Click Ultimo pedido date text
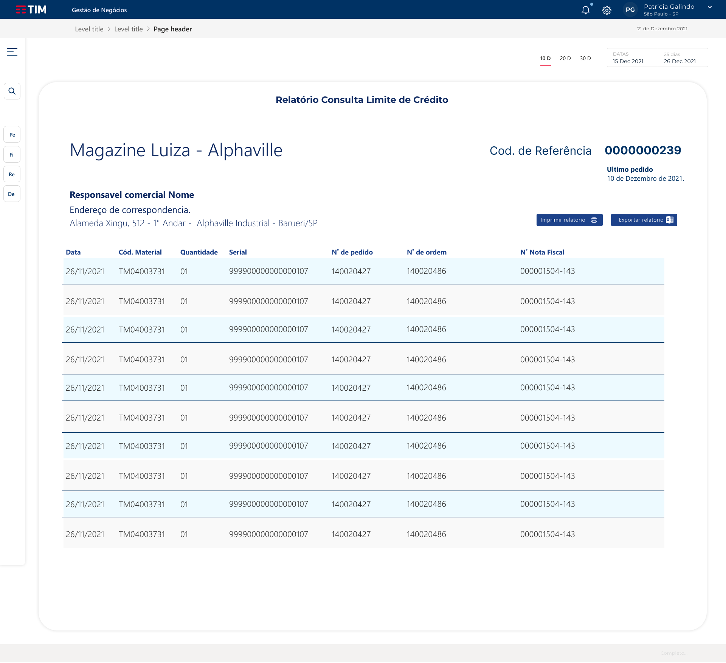The width and height of the screenshot is (726, 663). [x=645, y=179]
